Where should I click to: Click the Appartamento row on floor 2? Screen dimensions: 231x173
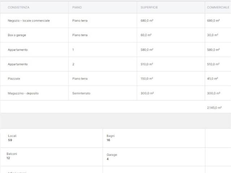(x=18, y=64)
